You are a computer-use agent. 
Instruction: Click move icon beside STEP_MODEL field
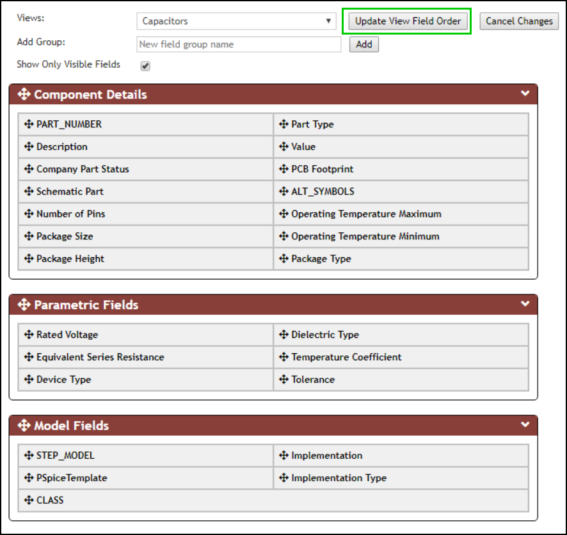[29, 456]
